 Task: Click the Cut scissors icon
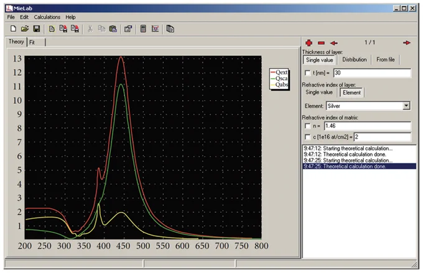[x=90, y=29]
